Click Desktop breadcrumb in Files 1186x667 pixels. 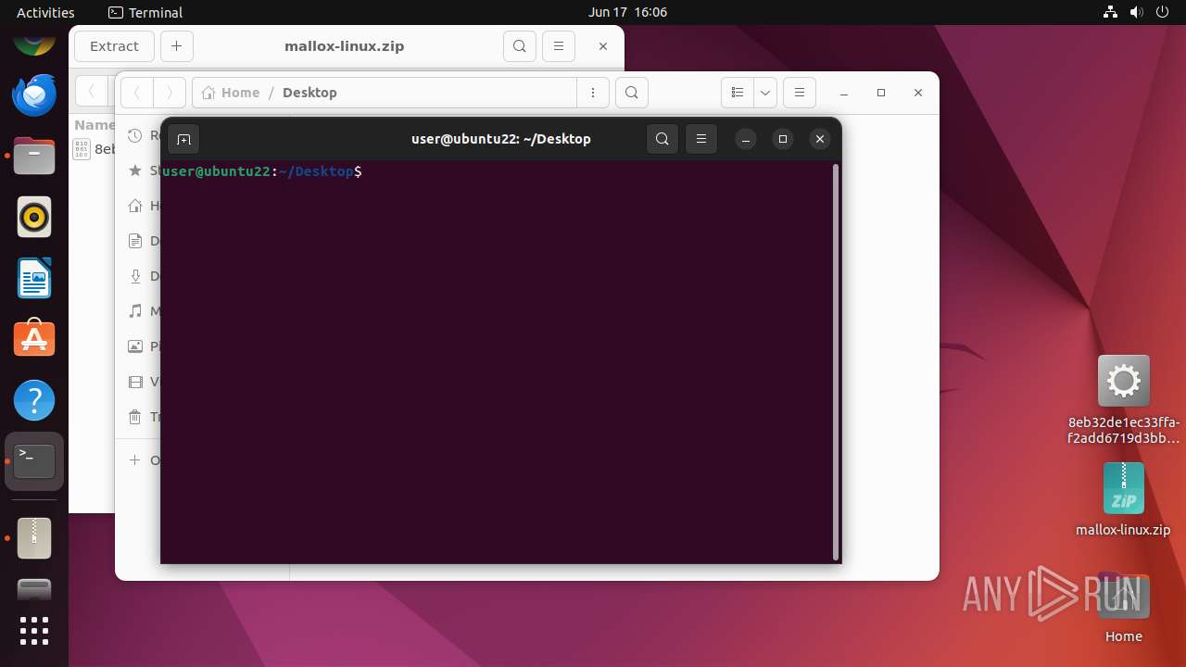[309, 93]
